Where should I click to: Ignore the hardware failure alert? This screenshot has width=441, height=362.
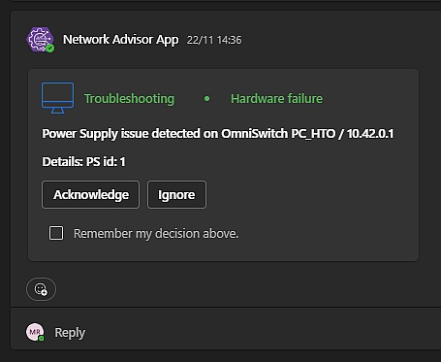click(x=176, y=194)
